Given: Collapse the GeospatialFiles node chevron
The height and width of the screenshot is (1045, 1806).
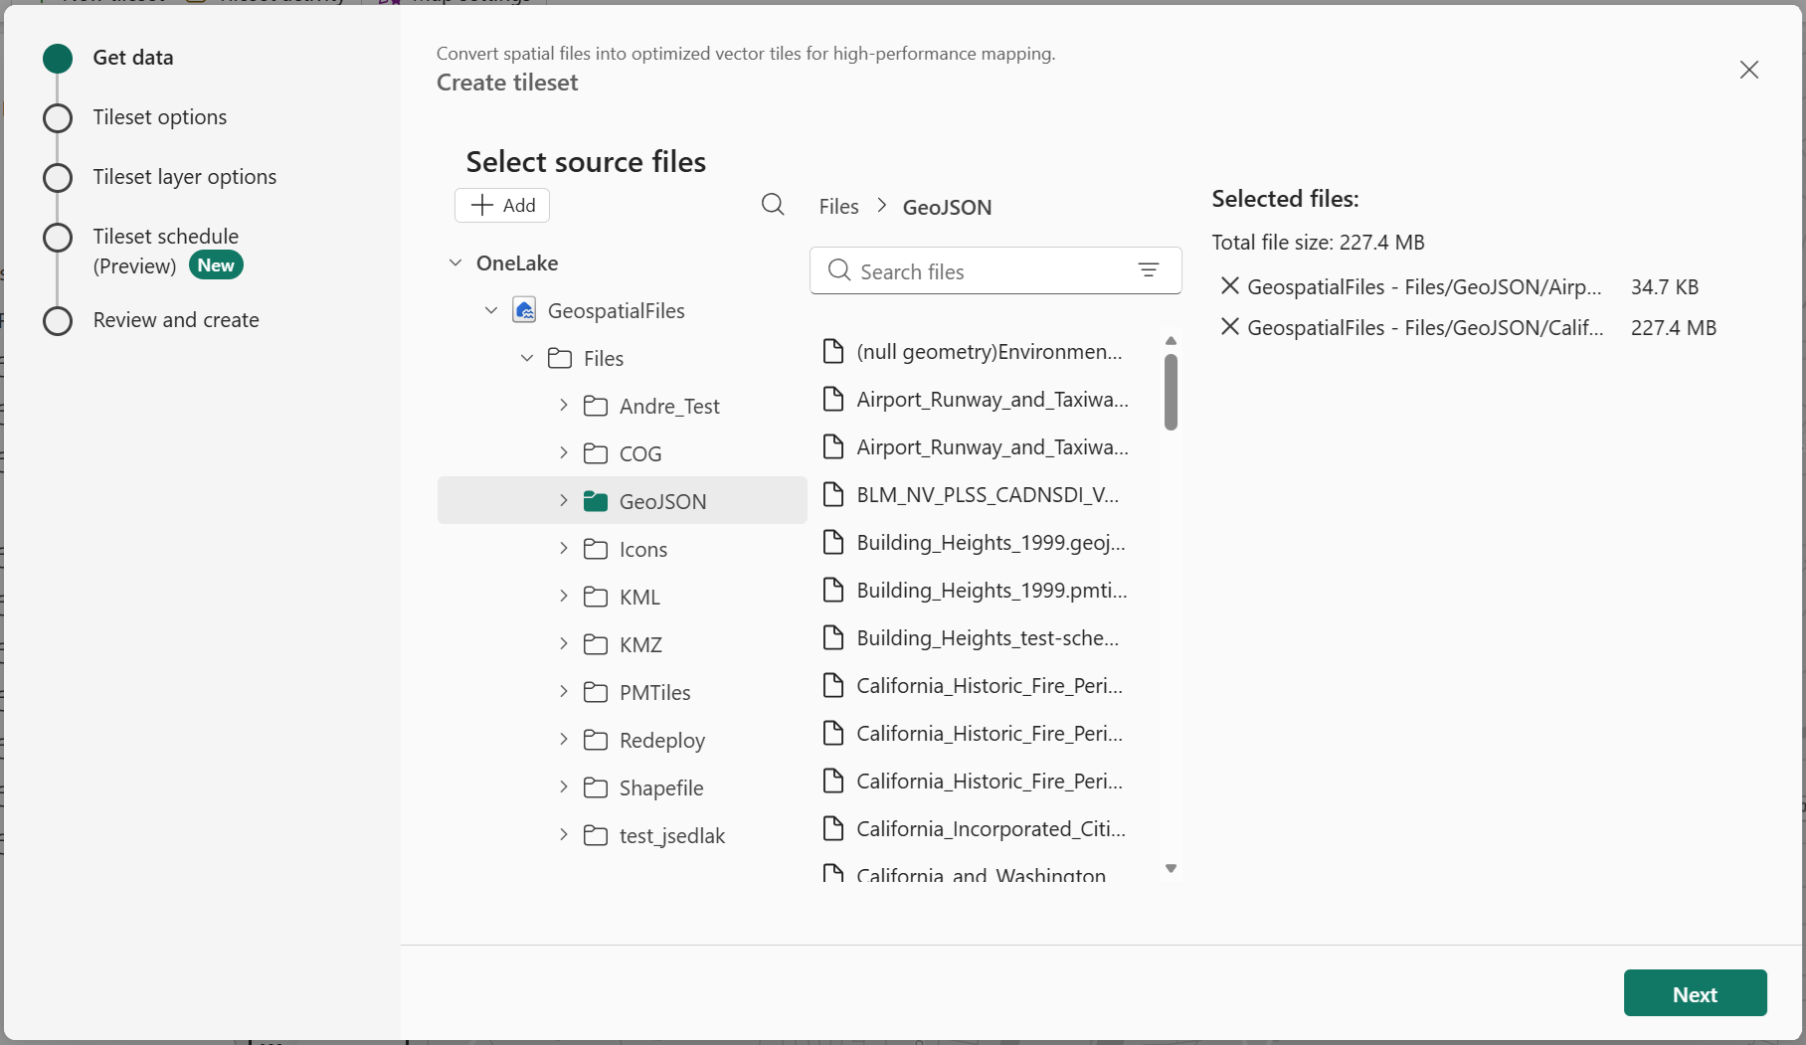Looking at the screenshot, I should pyautogui.click(x=491, y=310).
